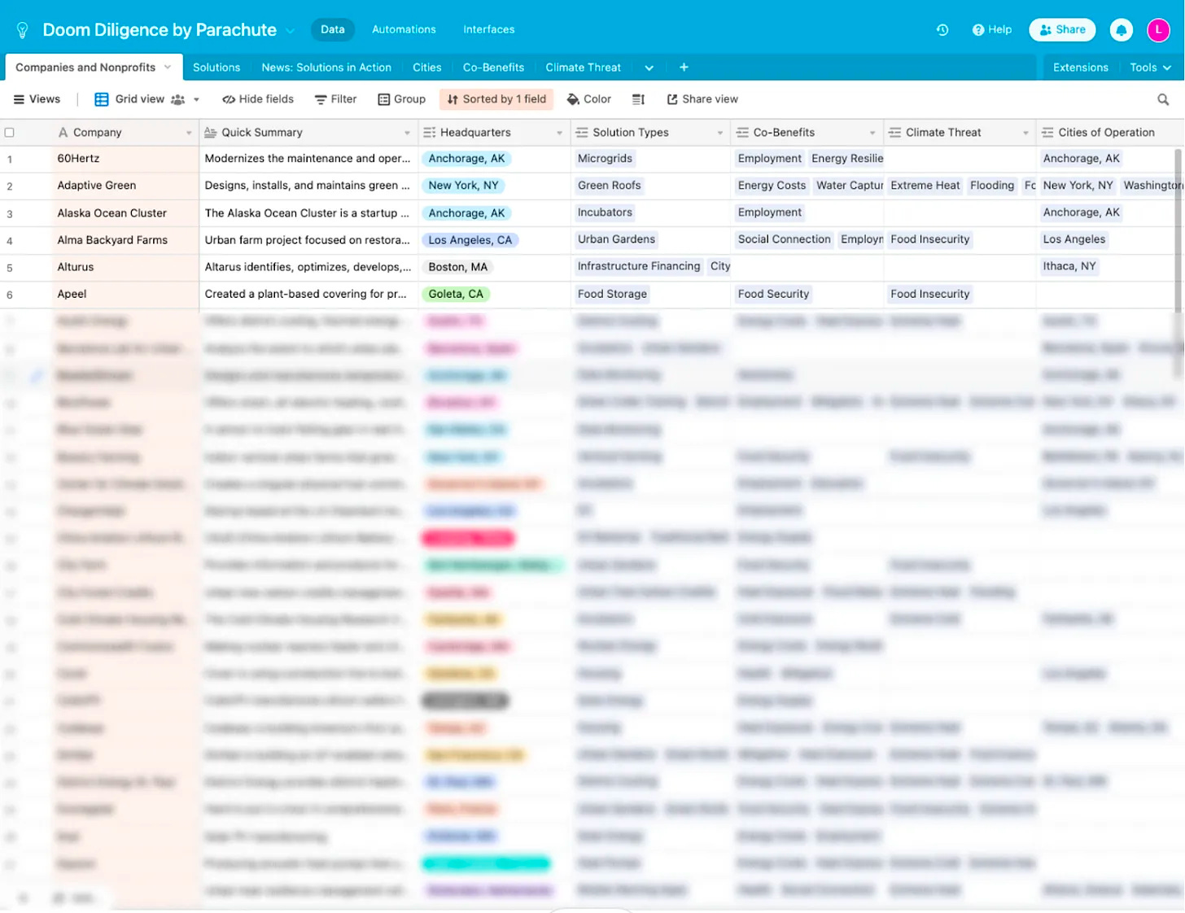Open Headquarters column dropdown arrow

(x=560, y=133)
